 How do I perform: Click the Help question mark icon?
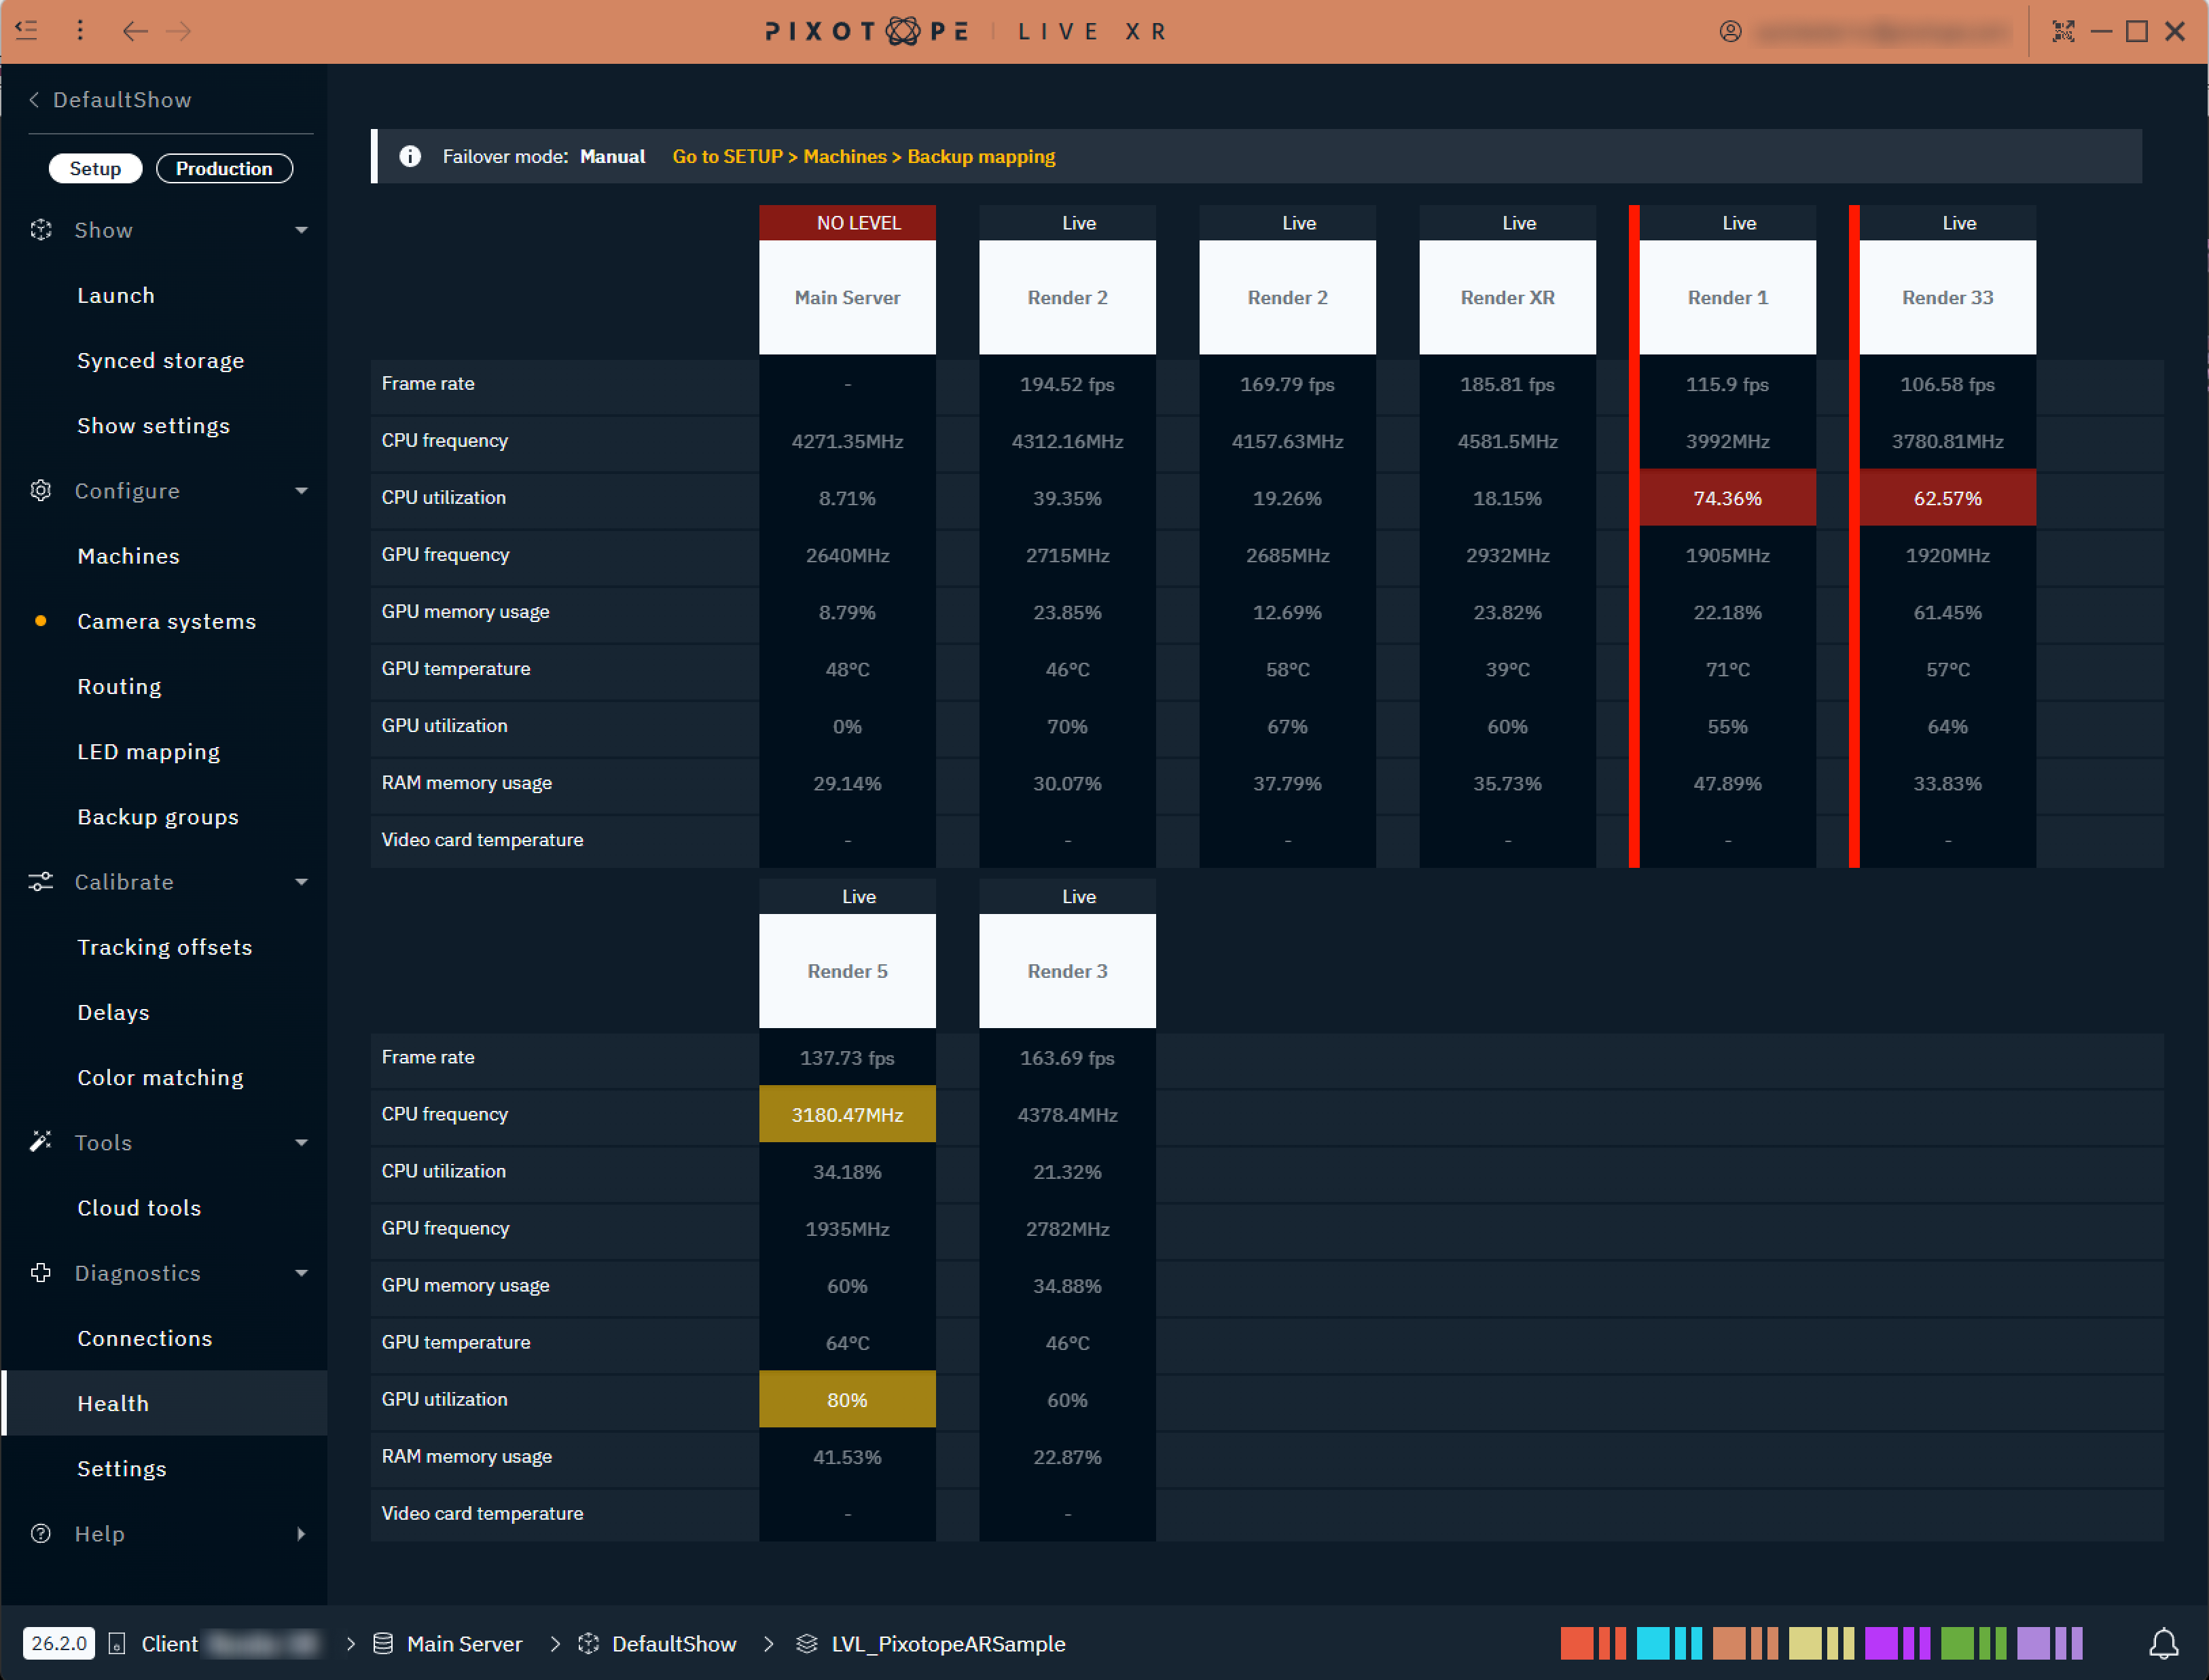[x=41, y=1534]
